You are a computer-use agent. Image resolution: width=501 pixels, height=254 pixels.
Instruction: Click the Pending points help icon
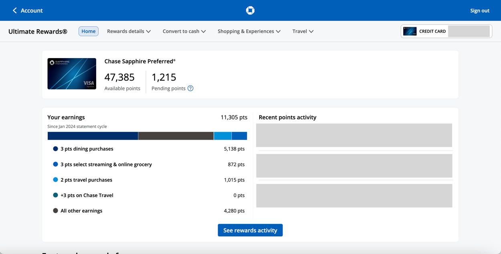(190, 89)
